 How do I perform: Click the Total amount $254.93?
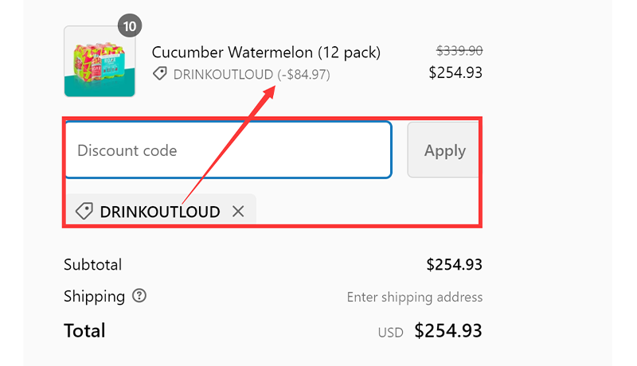point(448,331)
